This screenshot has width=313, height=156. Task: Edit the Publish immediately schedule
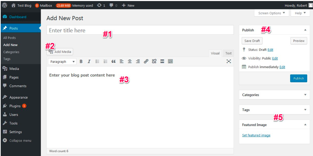(x=282, y=67)
